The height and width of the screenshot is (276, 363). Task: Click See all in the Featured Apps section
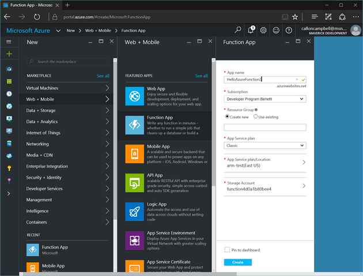click(x=202, y=76)
